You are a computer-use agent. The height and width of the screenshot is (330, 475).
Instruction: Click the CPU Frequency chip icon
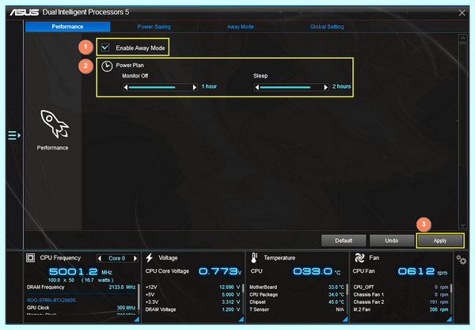(30, 258)
